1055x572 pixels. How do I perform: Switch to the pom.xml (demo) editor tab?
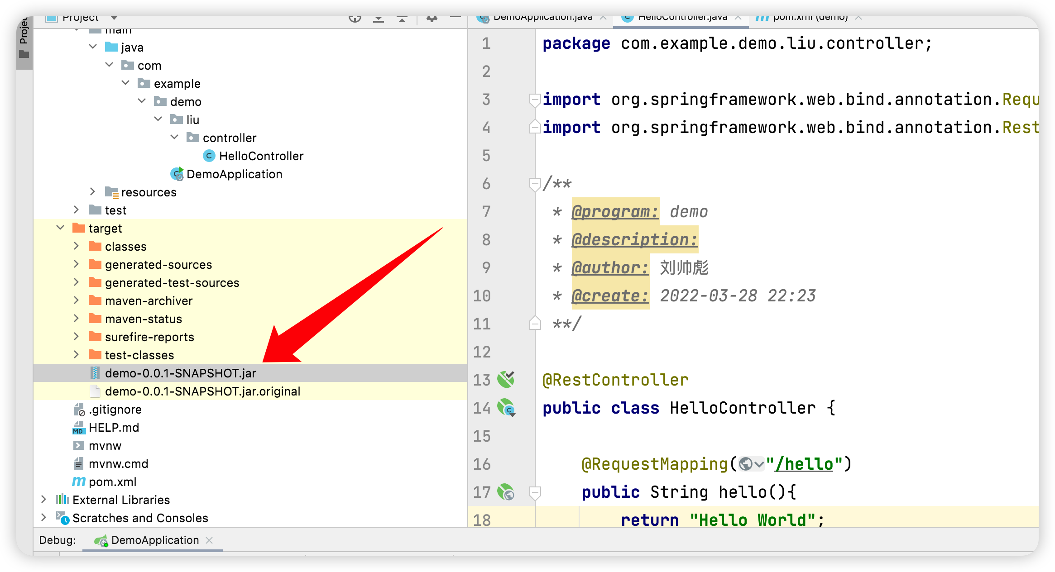(810, 18)
